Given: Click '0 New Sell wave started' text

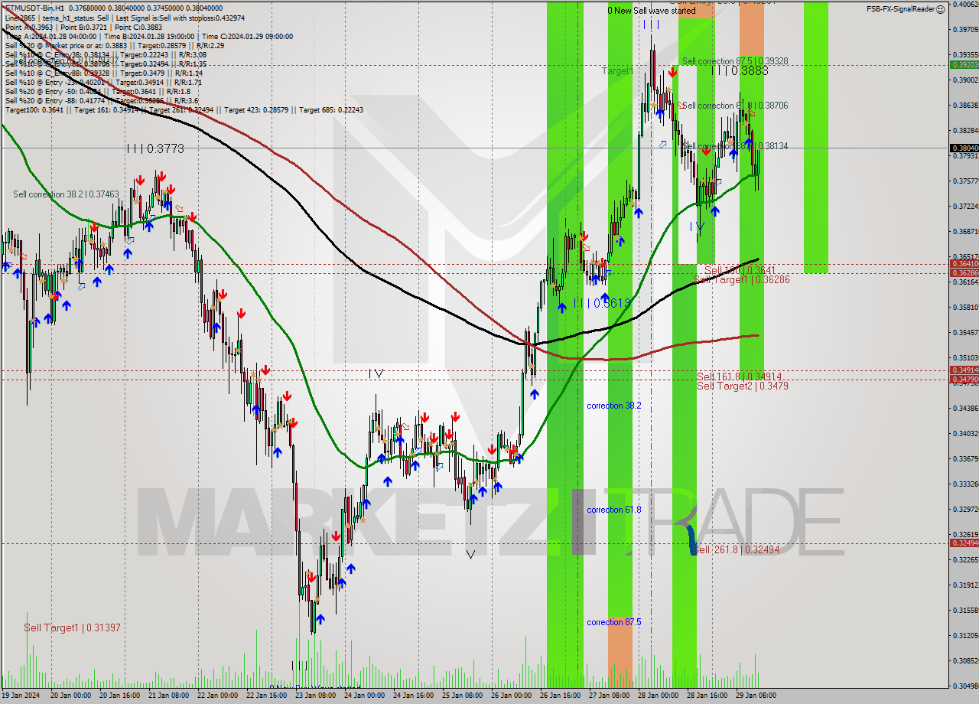Looking at the screenshot, I should point(652,11).
